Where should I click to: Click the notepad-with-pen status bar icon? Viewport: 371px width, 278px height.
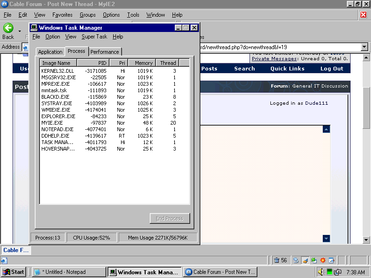click(x=332, y=260)
